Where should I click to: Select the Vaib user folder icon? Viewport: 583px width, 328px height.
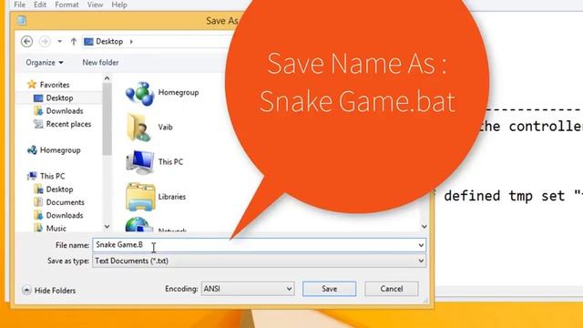click(138, 128)
